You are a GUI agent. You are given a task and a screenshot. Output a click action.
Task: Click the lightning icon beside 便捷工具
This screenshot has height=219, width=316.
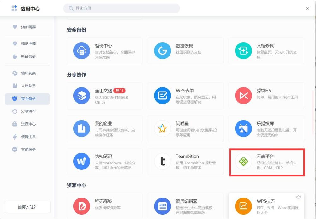pos(15,137)
